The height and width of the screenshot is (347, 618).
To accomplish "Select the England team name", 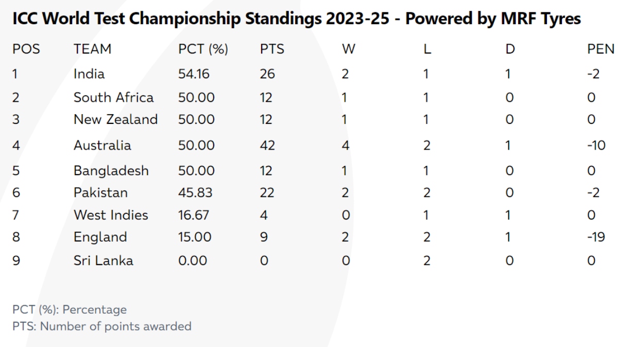I will (100, 237).
